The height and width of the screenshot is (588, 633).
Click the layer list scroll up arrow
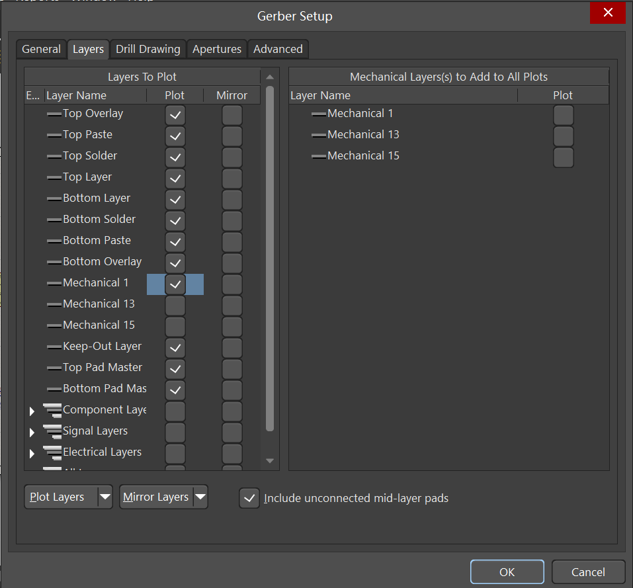point(270,77)
